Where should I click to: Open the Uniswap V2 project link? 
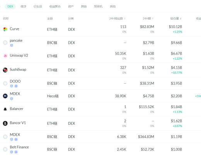click(x=19, y=55)
